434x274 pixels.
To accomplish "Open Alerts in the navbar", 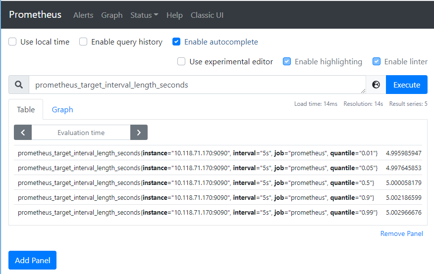I will click(83, 15).
